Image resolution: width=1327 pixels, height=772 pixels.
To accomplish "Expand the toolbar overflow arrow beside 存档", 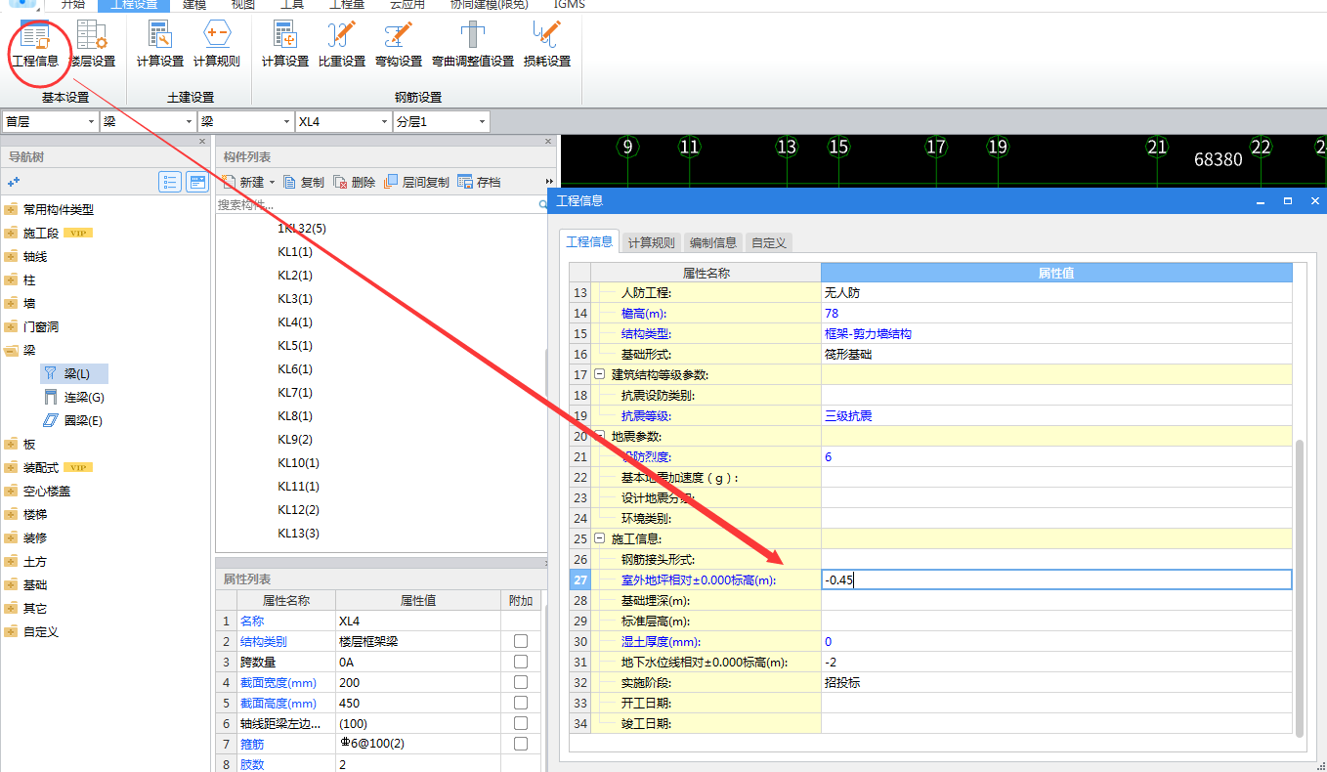I will [x=549, y=182].
